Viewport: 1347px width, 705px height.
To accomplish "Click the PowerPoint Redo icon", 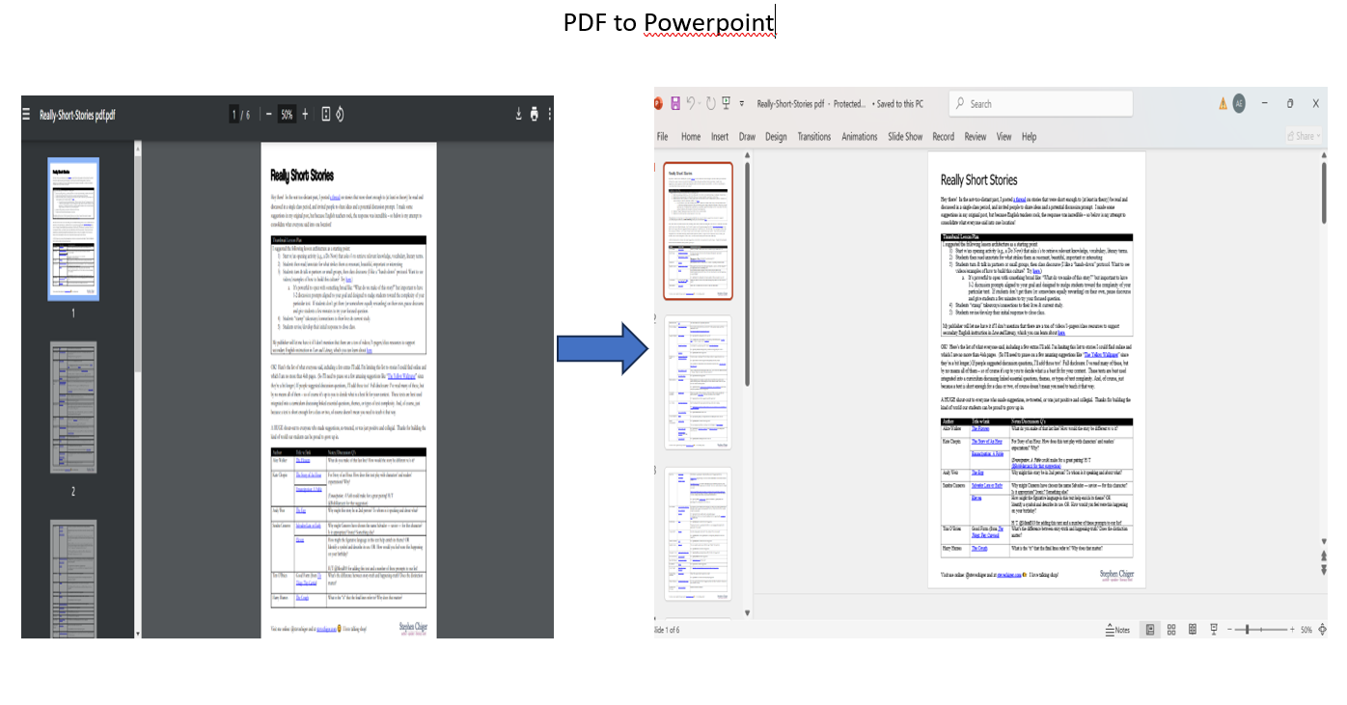I will coord(710,103).
